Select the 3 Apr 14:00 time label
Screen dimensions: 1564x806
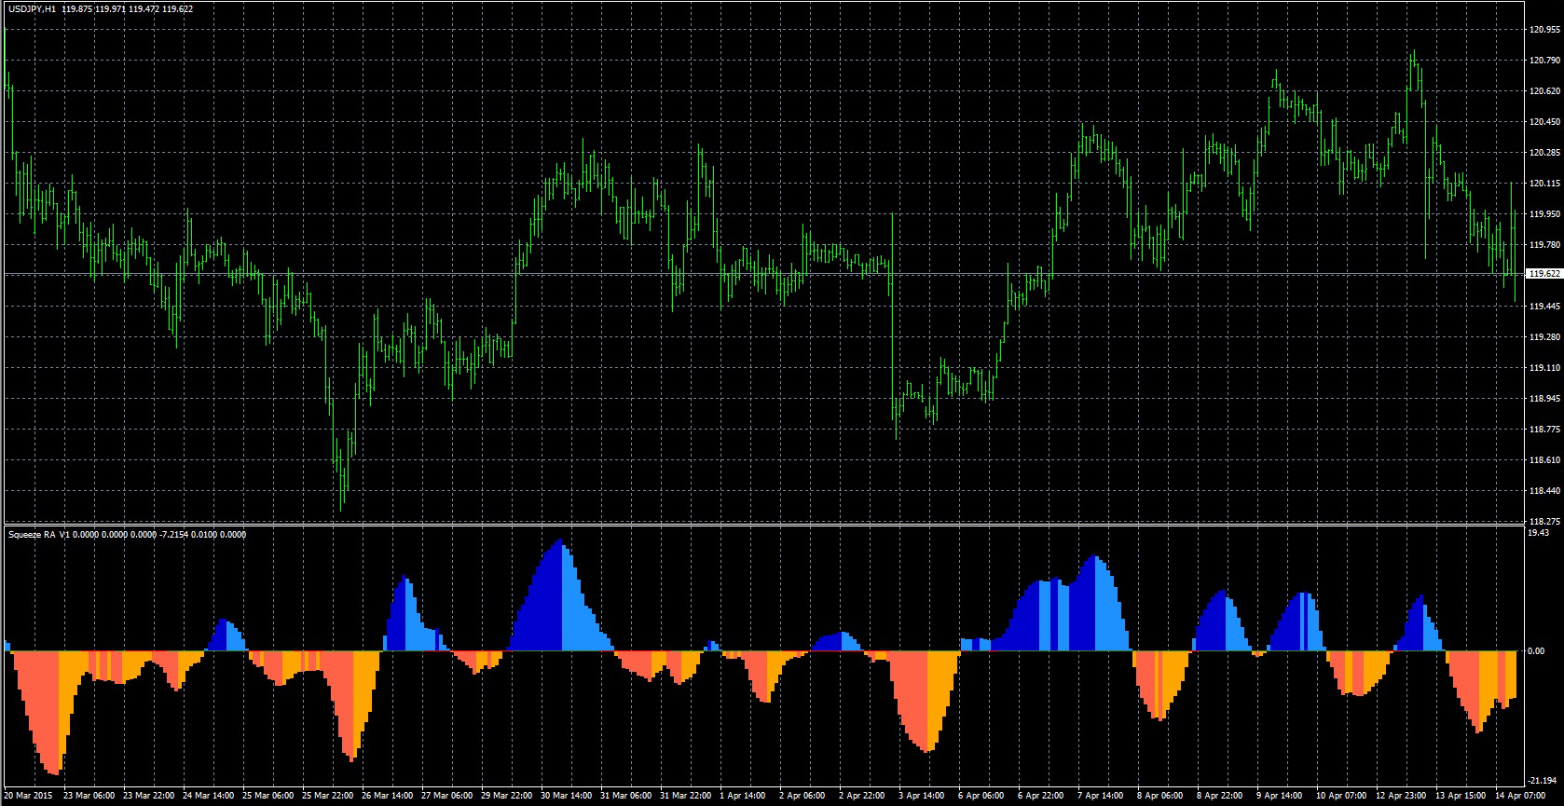click(922, 796)
